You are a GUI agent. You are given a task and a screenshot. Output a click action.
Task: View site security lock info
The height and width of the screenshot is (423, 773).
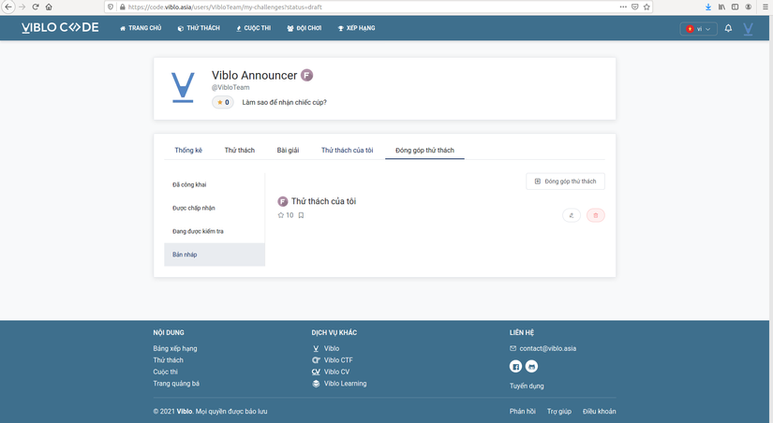[x=122, y=7]
